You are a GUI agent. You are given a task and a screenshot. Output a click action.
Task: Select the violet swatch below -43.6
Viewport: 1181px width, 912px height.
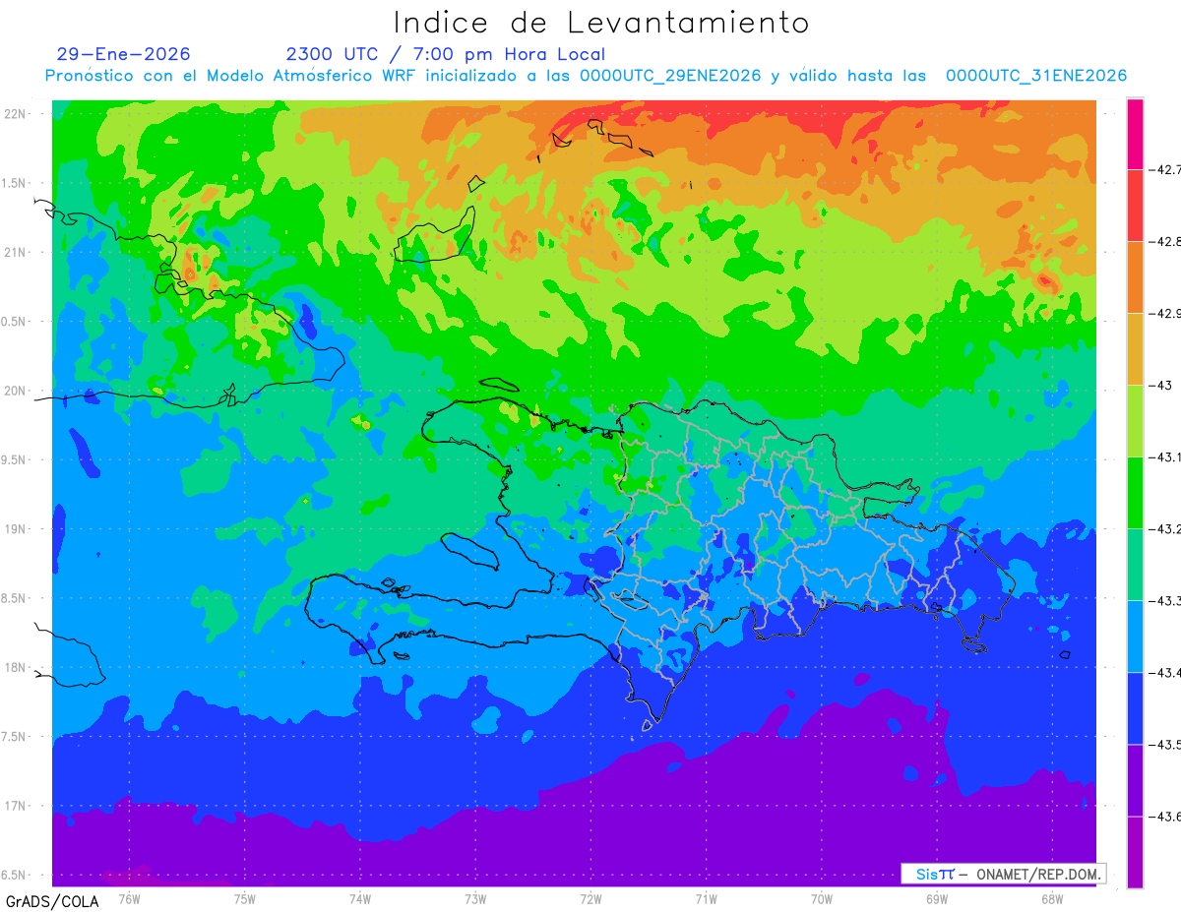[x=1135, y=851]
